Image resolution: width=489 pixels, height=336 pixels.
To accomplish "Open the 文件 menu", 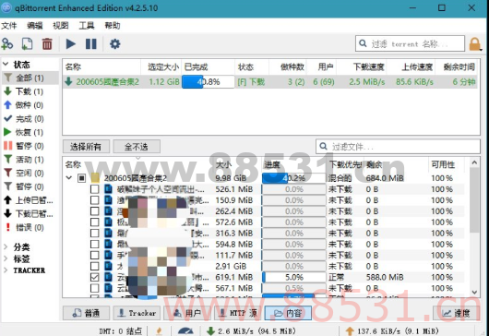I will 8,26.
